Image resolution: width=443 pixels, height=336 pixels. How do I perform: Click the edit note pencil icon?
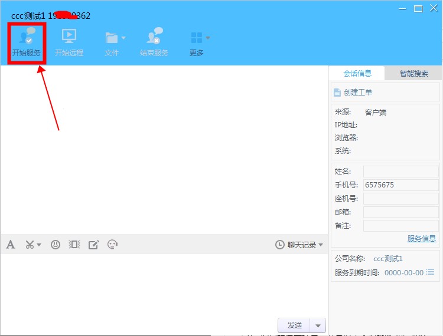pos(93,245)
